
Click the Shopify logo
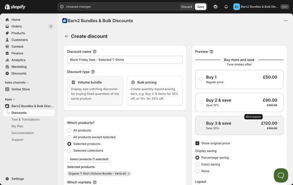coord(15,7)
